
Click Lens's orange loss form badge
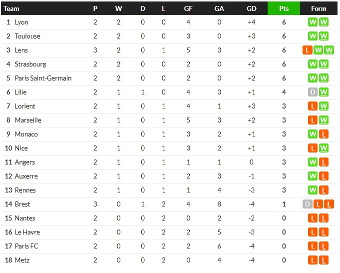(307, 50)
